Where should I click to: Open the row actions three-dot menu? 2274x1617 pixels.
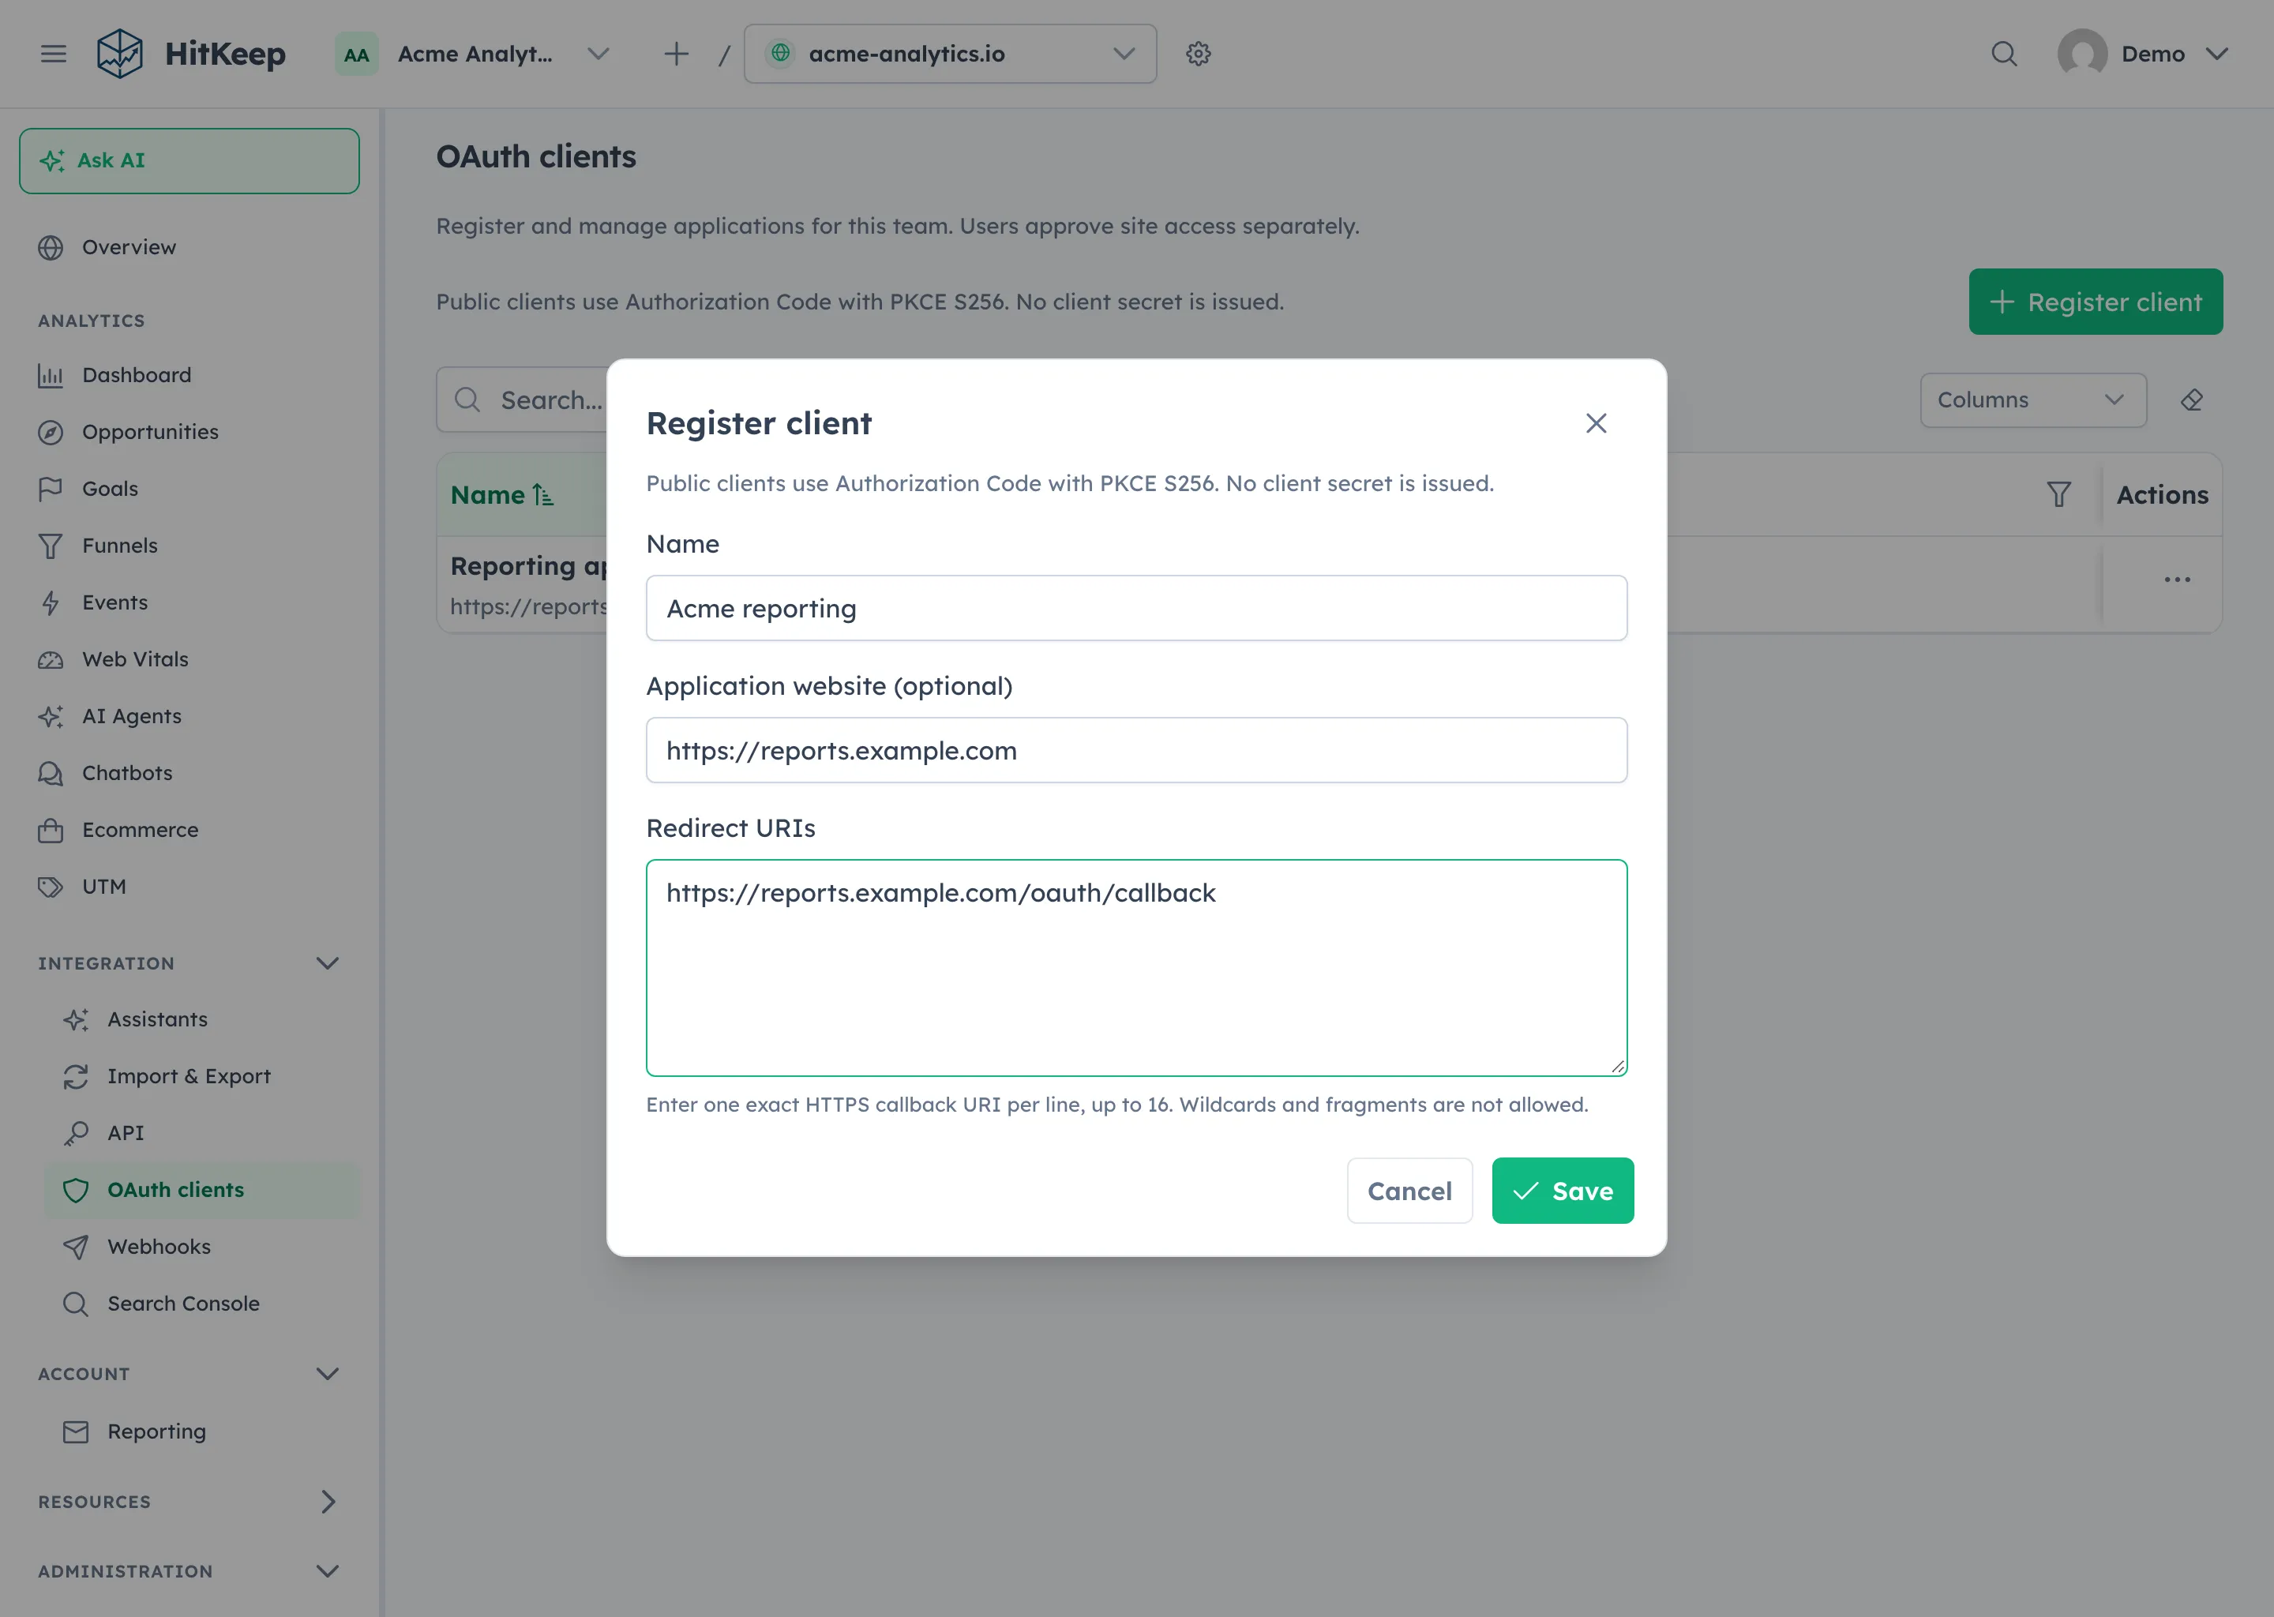point(2178,580)
